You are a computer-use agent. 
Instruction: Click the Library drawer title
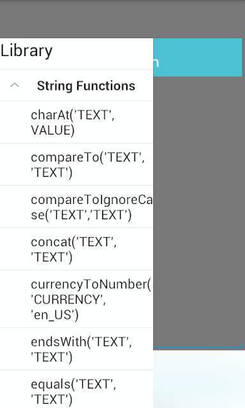point(27,51)
